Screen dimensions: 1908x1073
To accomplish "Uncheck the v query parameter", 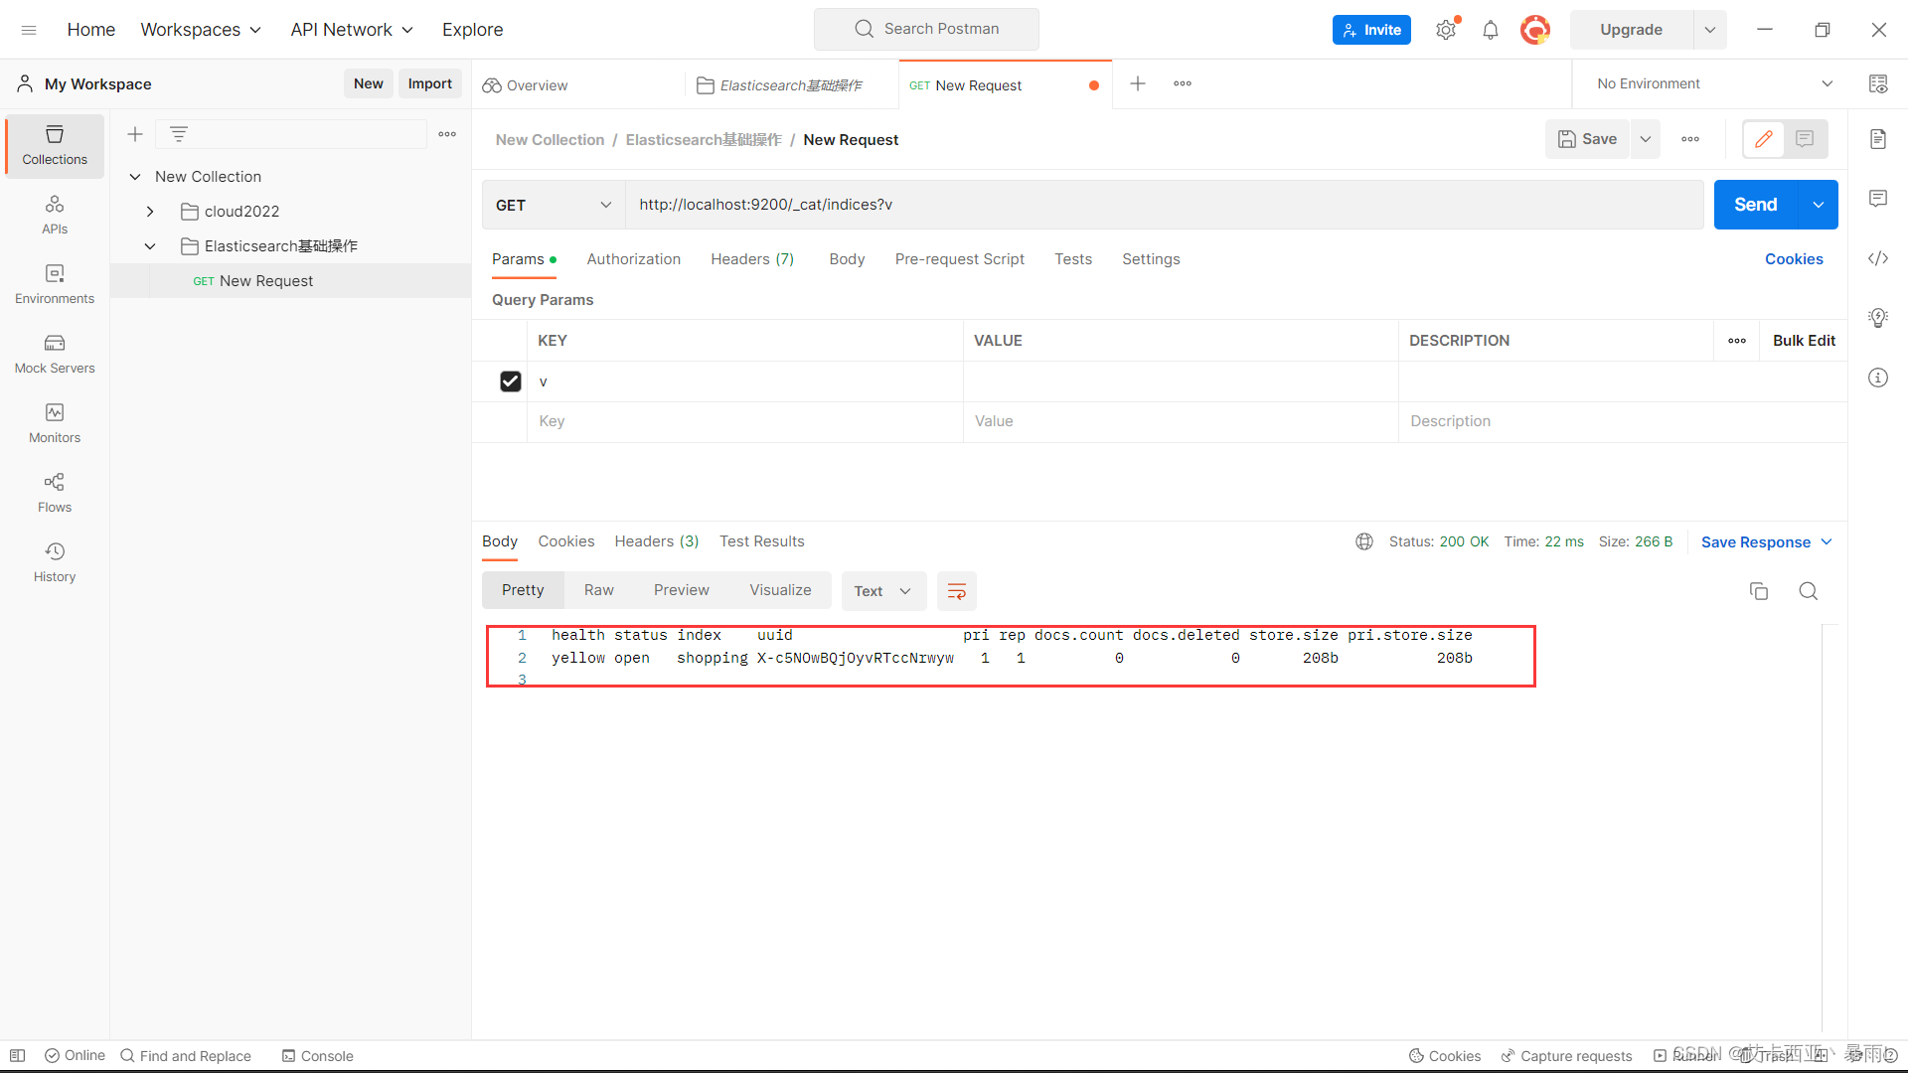I will 511,382.
